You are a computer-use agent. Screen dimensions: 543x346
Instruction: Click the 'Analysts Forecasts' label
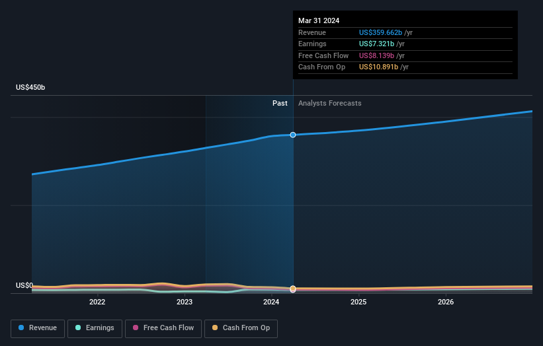coord(329,103)
